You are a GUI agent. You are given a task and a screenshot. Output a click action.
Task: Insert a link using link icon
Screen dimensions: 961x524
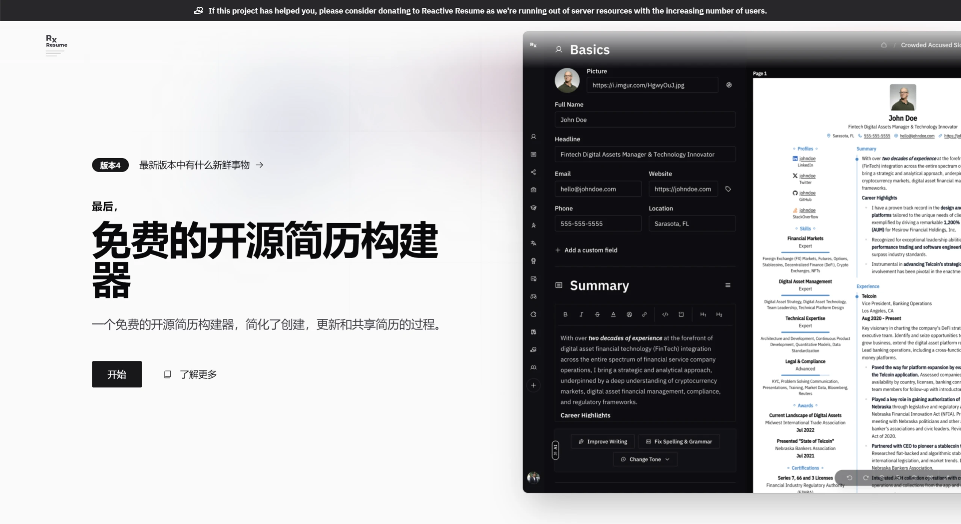645,314
